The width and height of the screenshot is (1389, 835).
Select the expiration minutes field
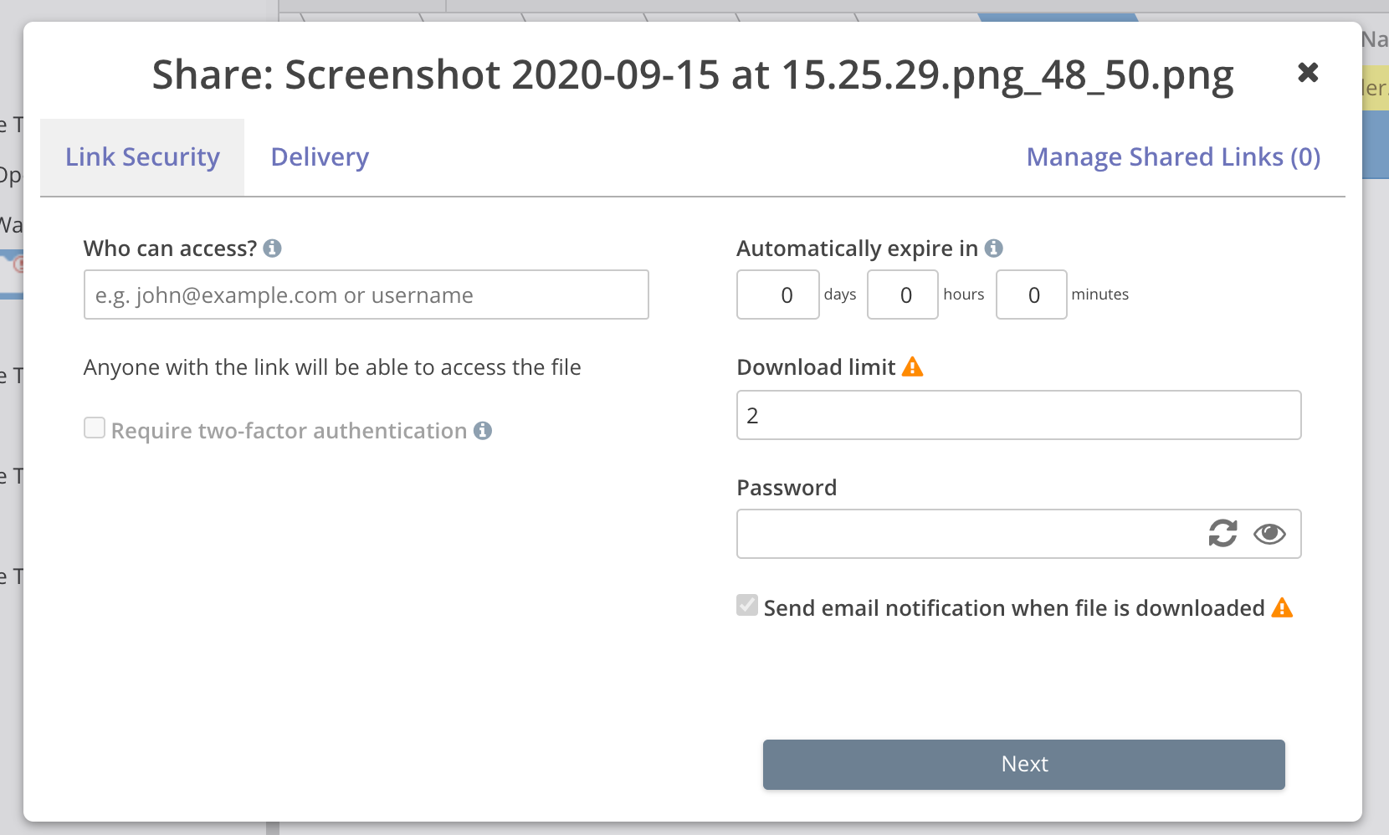pos(1031,295)
